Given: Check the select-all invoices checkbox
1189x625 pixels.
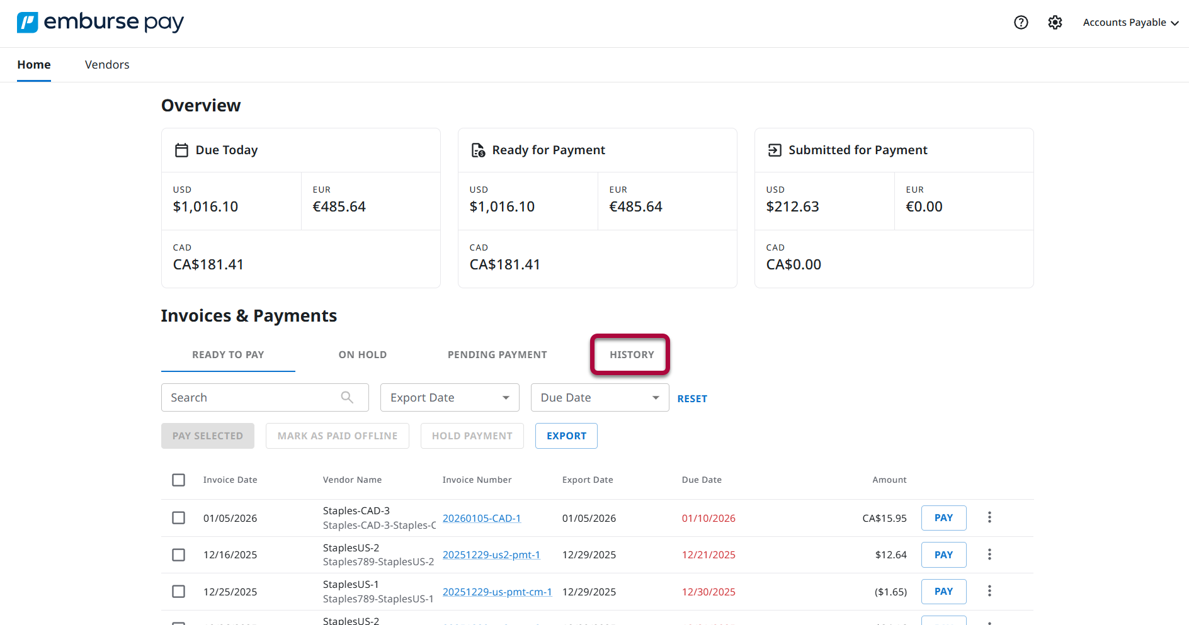Looking at the screenshot, I should [x=178, y=480].
